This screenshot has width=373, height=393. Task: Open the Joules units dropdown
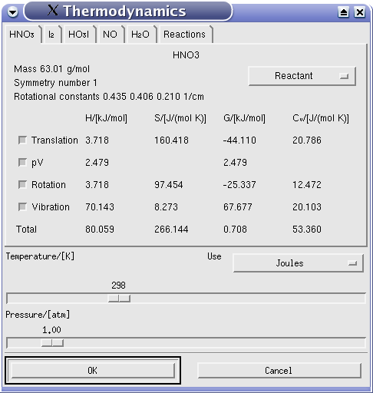click(x=298, y=263)
